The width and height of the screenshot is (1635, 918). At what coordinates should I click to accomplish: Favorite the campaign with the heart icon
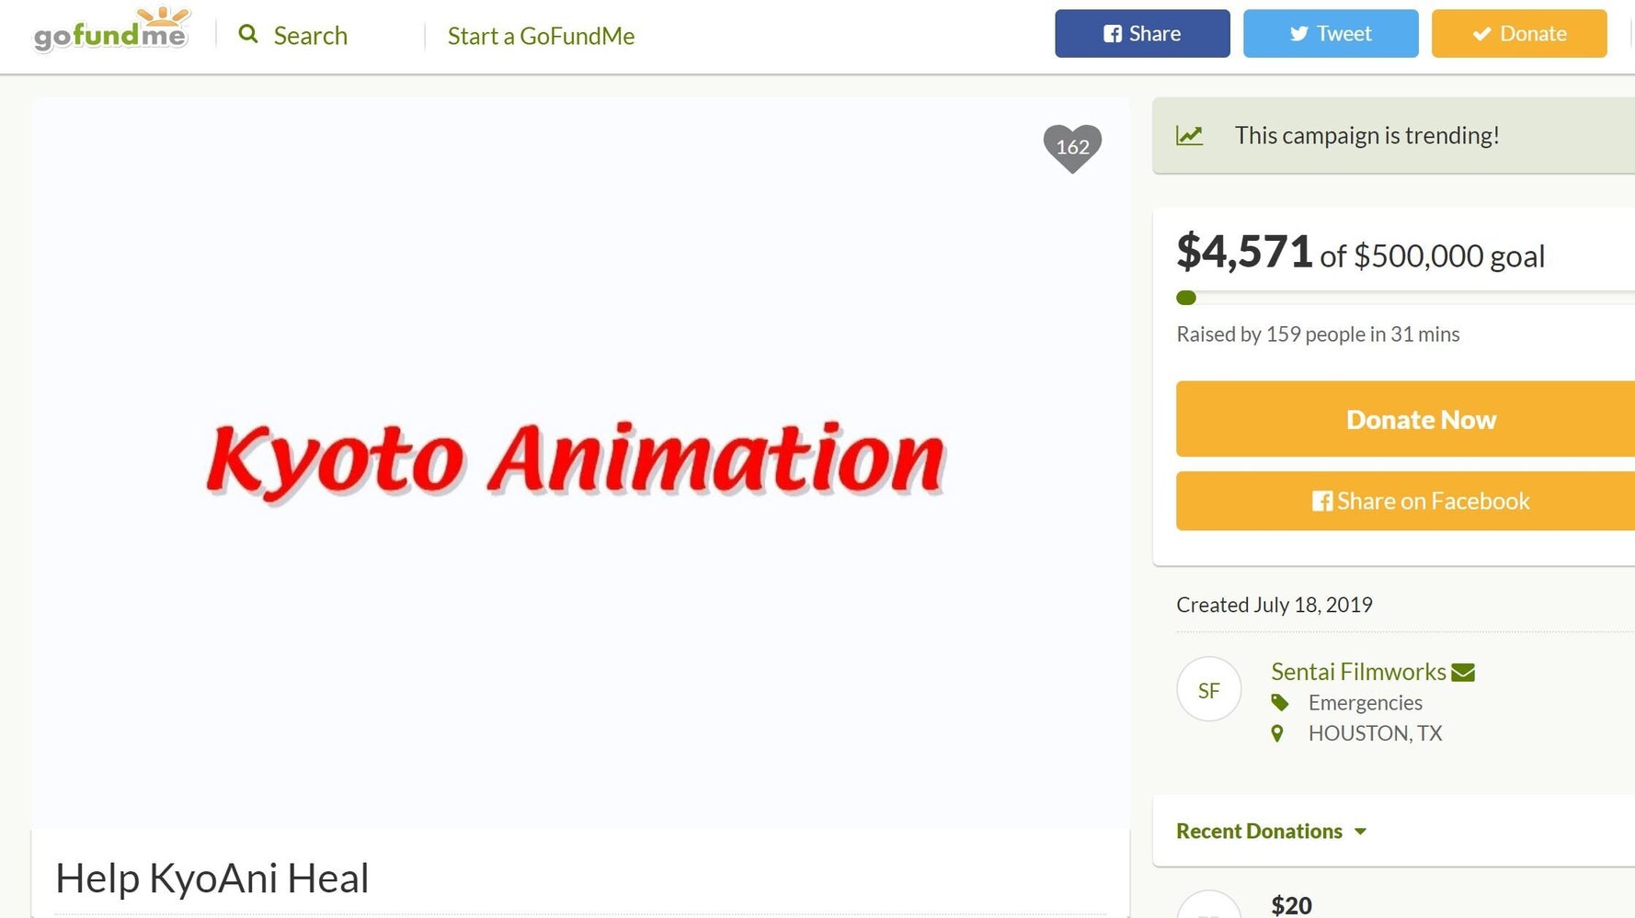(1072, 147)
